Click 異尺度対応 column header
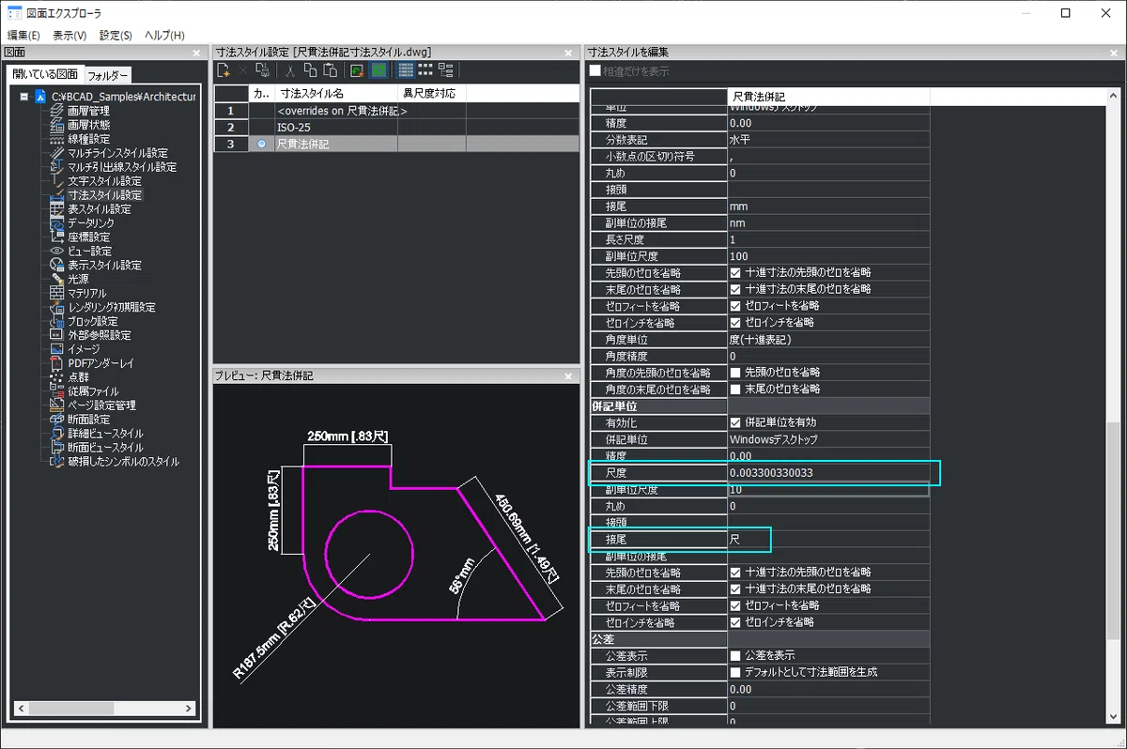 [432, 94]
